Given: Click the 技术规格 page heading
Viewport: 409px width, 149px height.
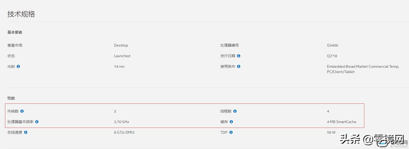Looking at the screenshot, I should (21, 14).
